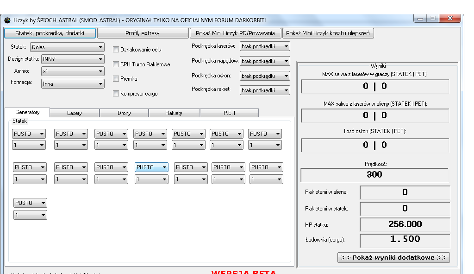Click the Rakietami w aliena result field
The width and height of the screenshot is (474, 274).
click(x=405, y=192)
